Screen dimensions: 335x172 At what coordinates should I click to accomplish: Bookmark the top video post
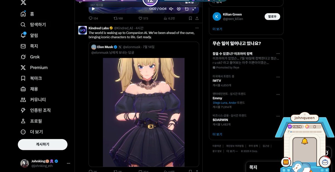190,18
